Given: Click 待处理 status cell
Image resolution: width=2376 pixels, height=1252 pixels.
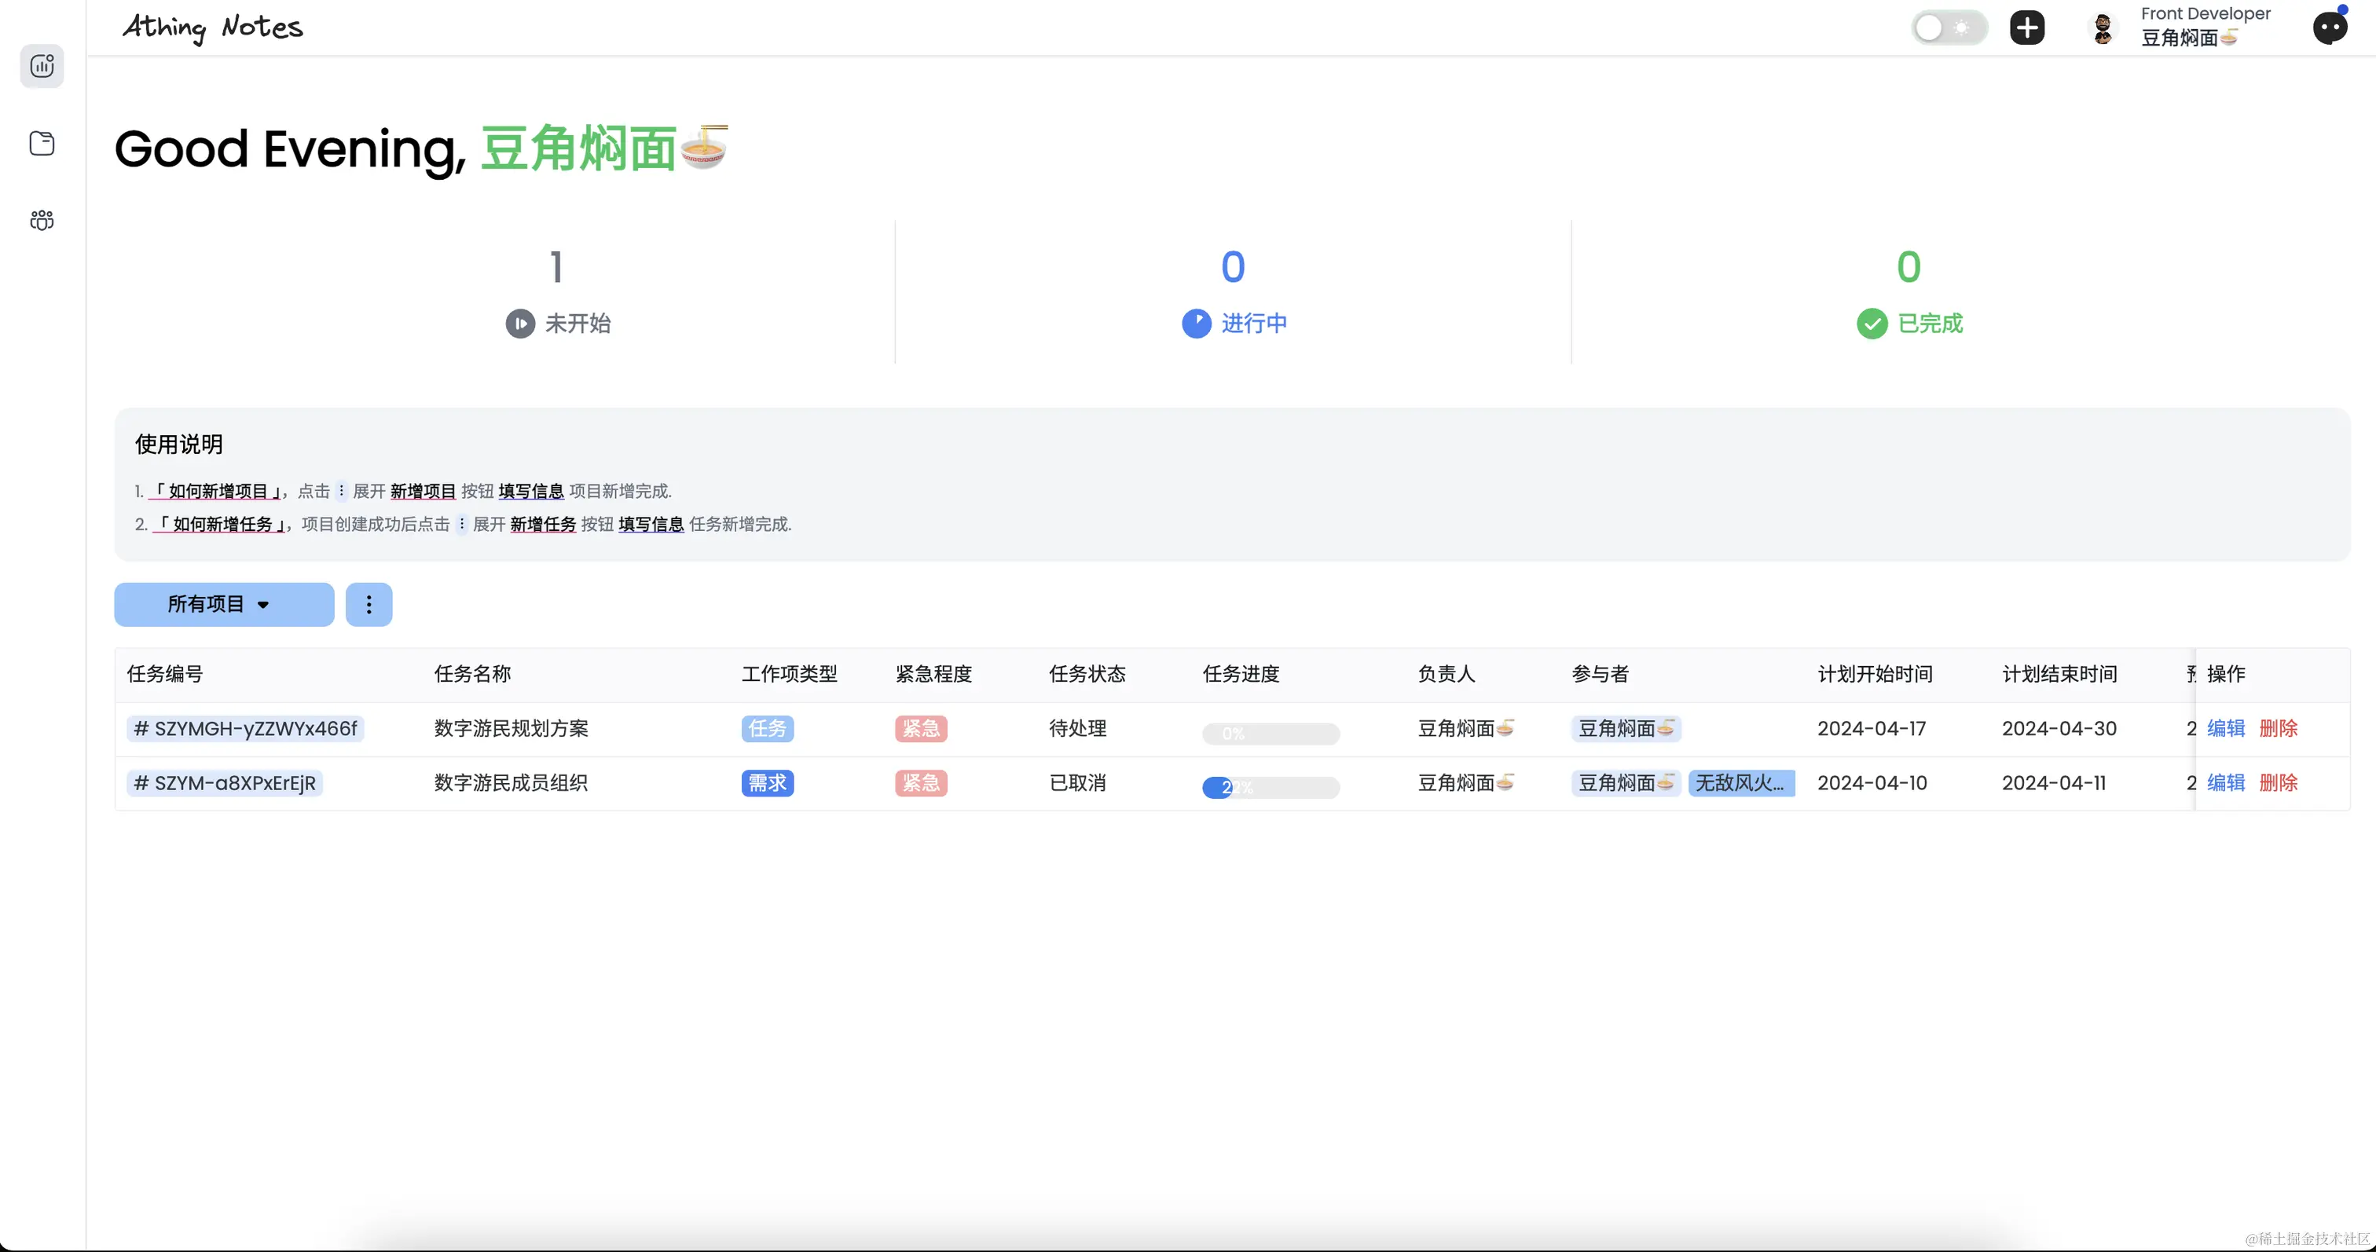Looking at the screenshot, I should coord(1077,728).
